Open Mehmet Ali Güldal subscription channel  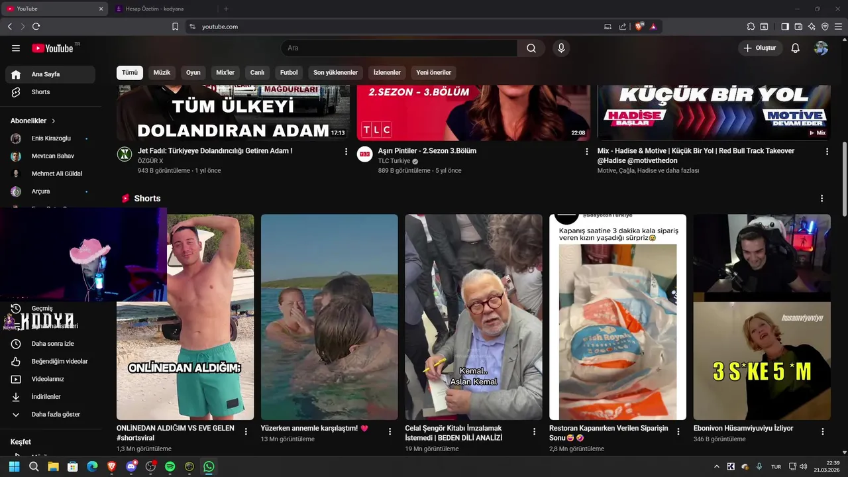click(50, 174)
